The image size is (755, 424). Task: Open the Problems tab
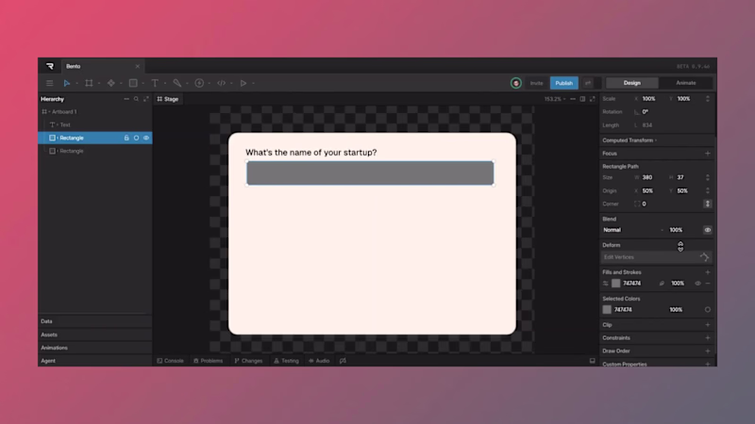(208, 361)
